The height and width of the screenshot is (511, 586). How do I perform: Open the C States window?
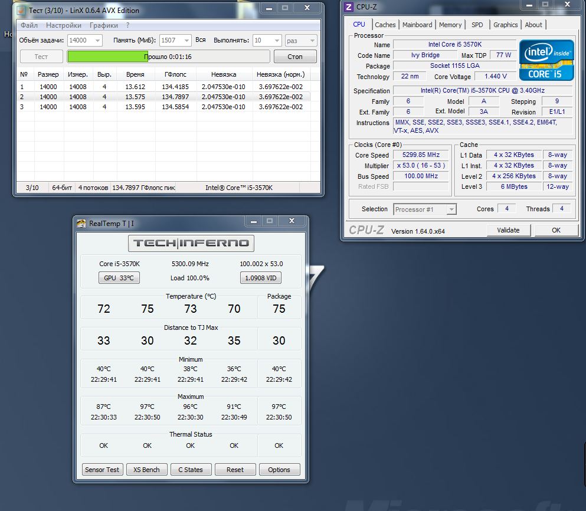pos(191,470)
